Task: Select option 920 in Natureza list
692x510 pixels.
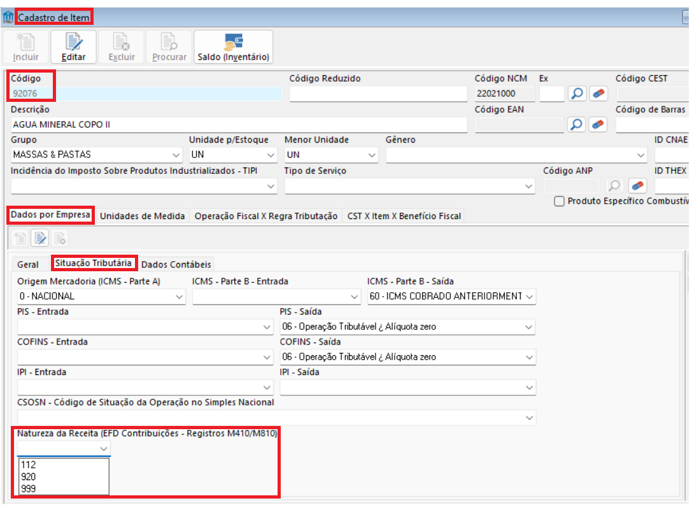Action: pos(64,477)
